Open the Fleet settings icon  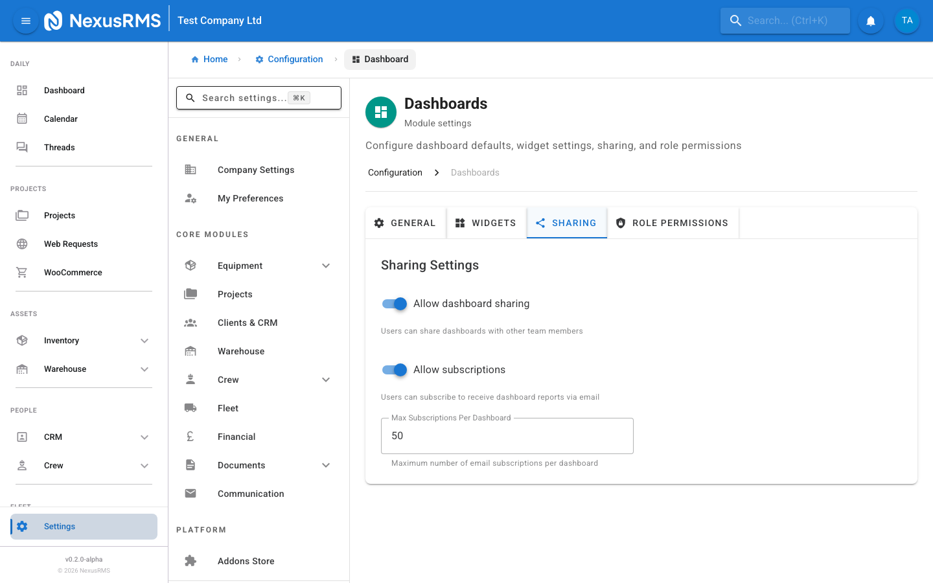(x=190, y=407)
